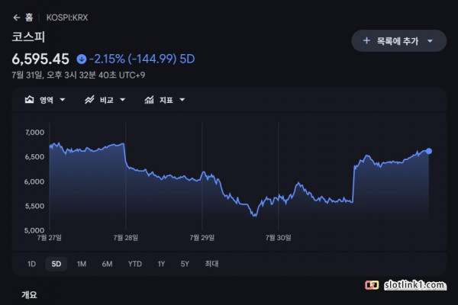
Task: Switch to the 1D time range tab
Action: 31,264
